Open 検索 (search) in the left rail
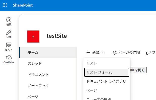This screenshot has width=156, height=100. [9, 21]
